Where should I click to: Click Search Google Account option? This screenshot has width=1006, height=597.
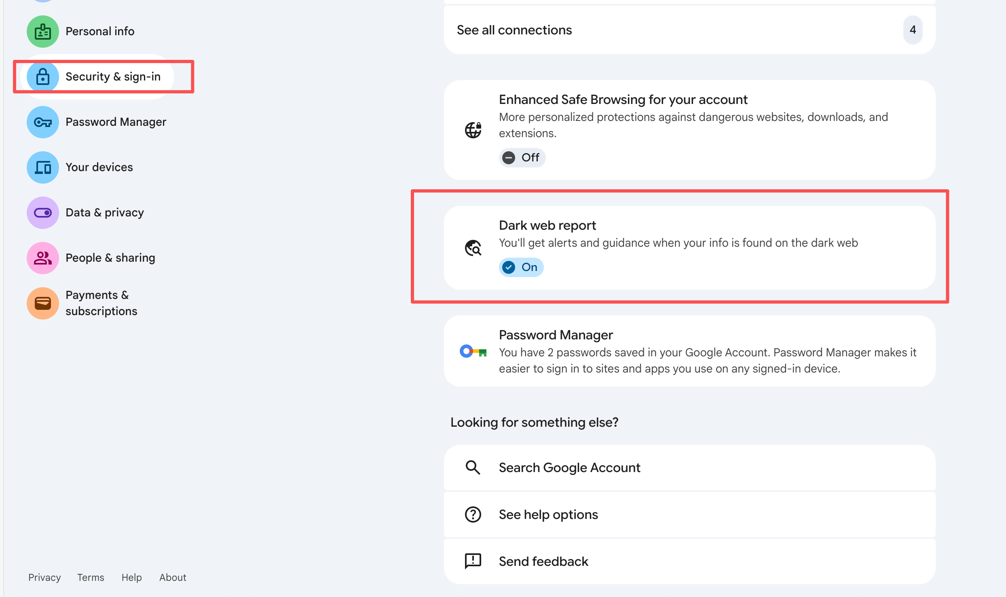point(569,468)
